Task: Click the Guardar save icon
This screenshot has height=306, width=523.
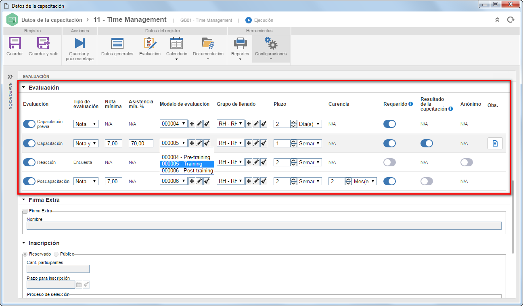Action: (15, 43)
